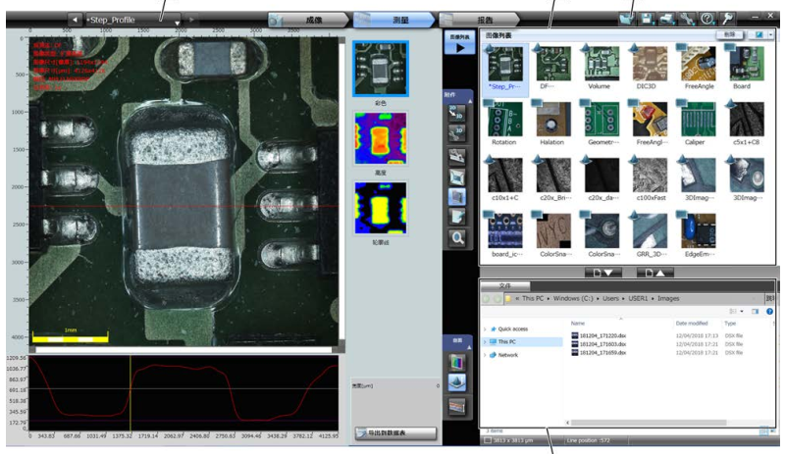Expand the Quick access tree node
The image size is (785, 454).
(487, 329)
